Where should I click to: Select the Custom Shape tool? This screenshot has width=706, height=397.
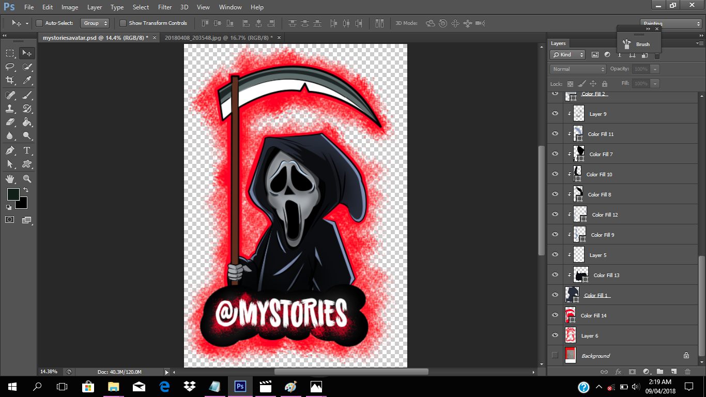coord(27,164)
